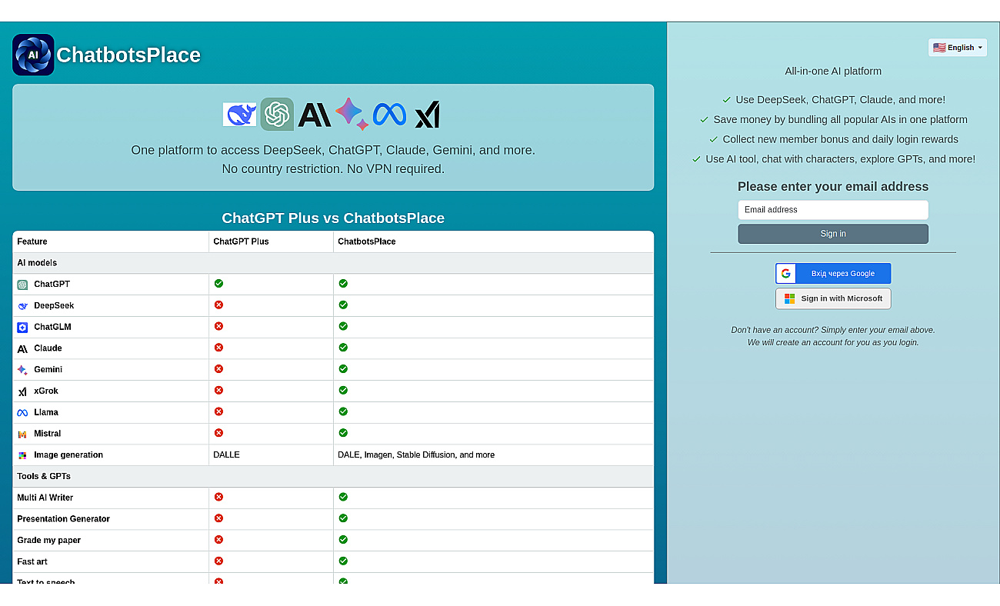
Task: Click the 'Multi AI Writer' feature label
Action: point(45,498)
